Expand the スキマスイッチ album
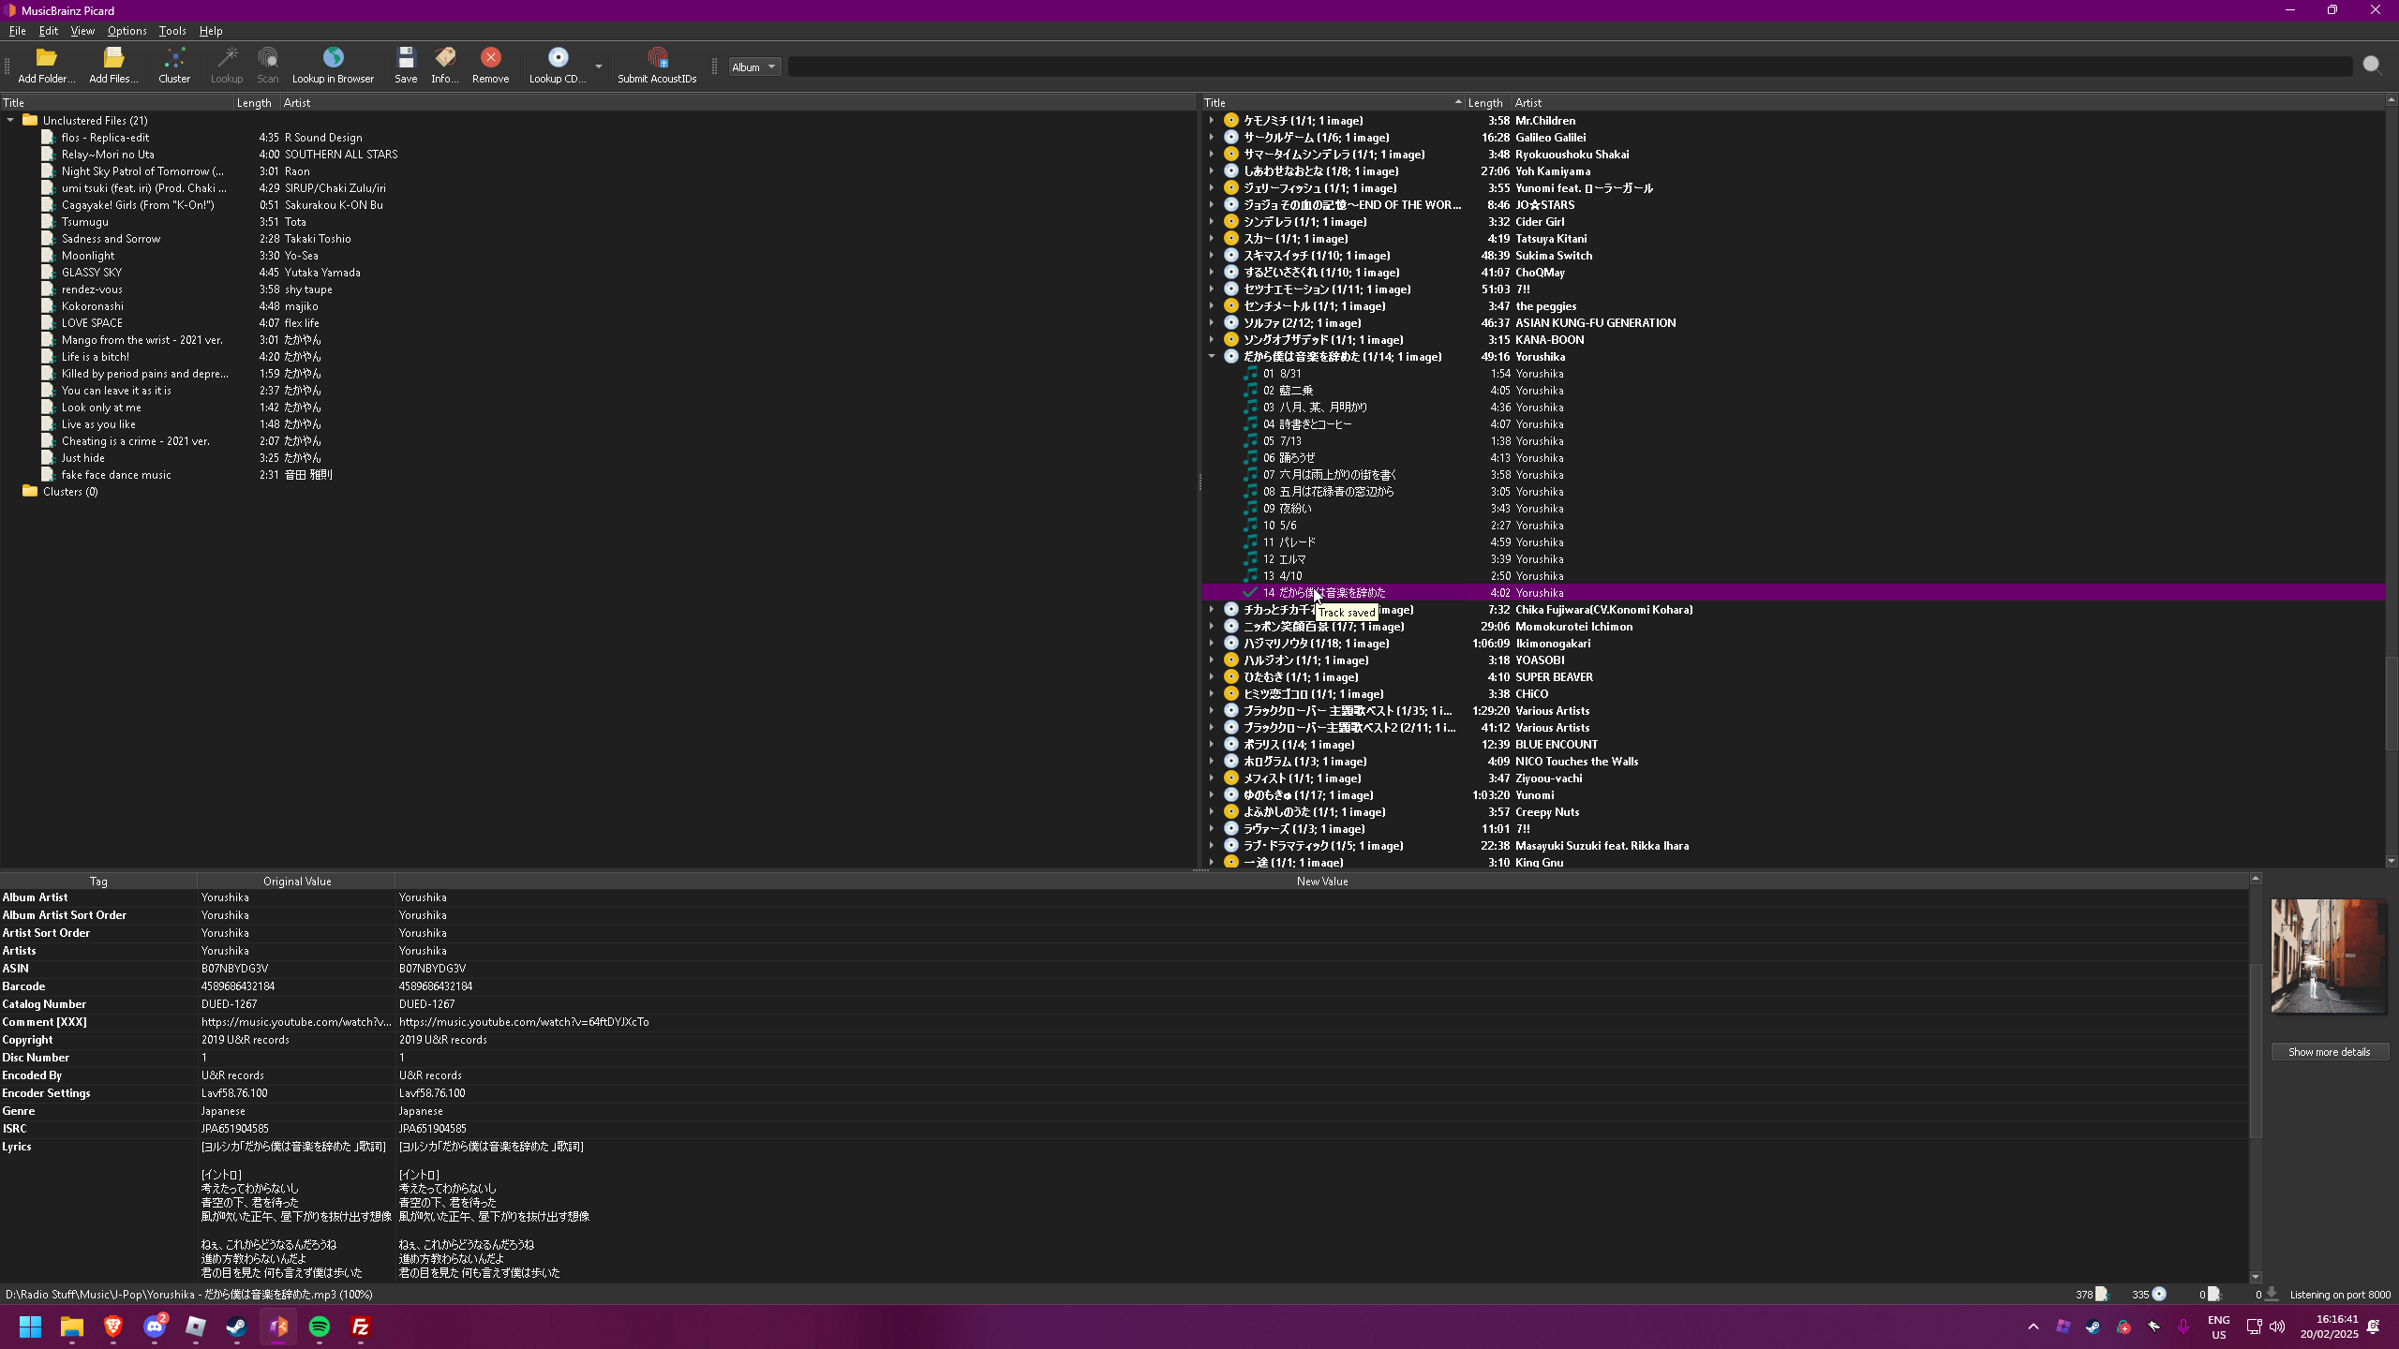 coord(1212,256)
